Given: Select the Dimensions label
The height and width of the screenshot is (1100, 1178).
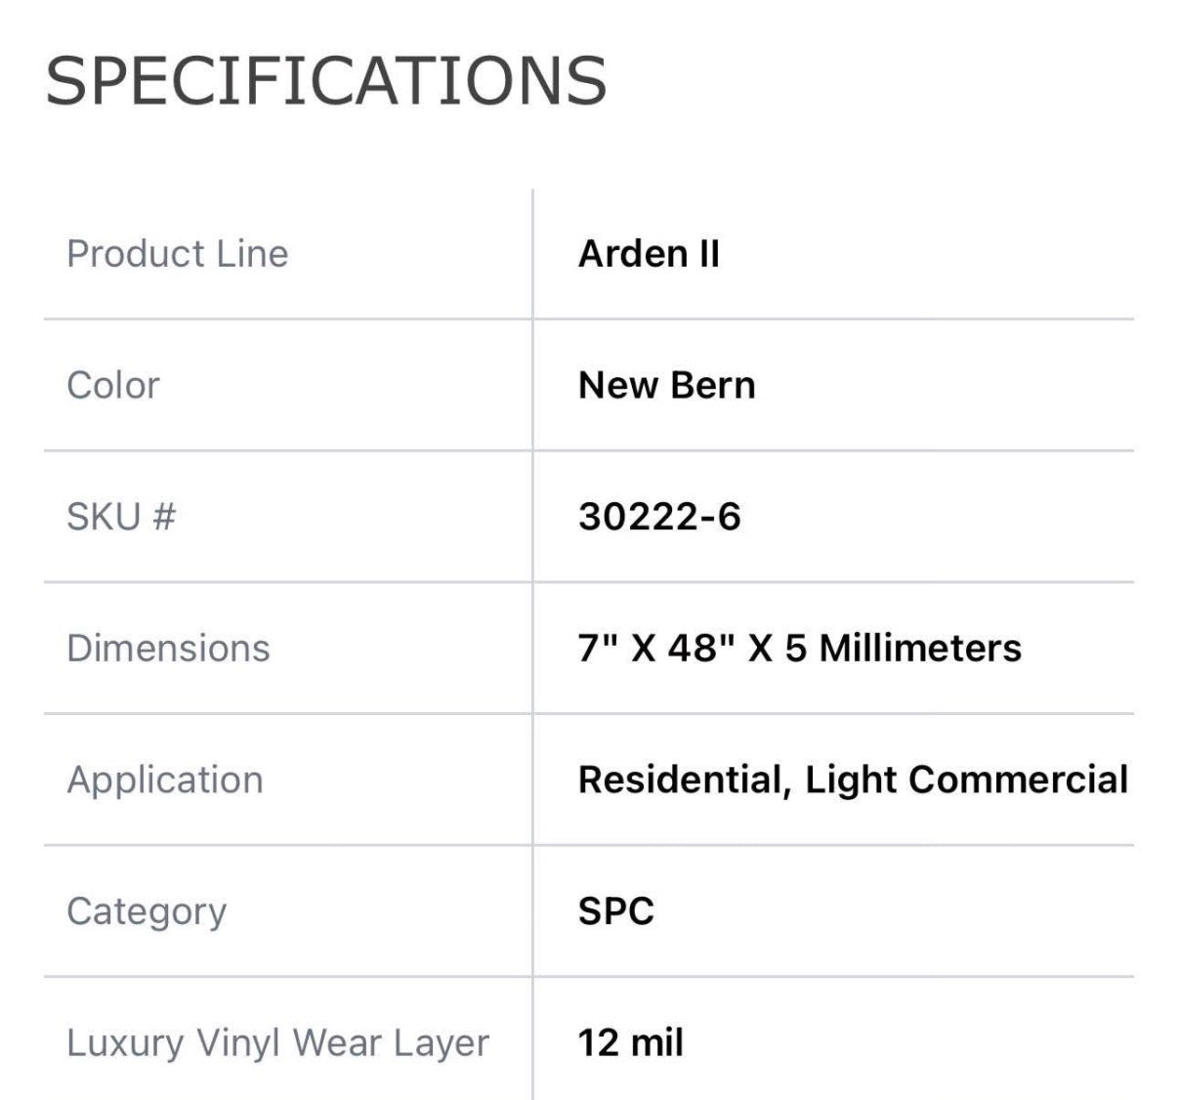Looking at the screenshot, I should 168,648.
